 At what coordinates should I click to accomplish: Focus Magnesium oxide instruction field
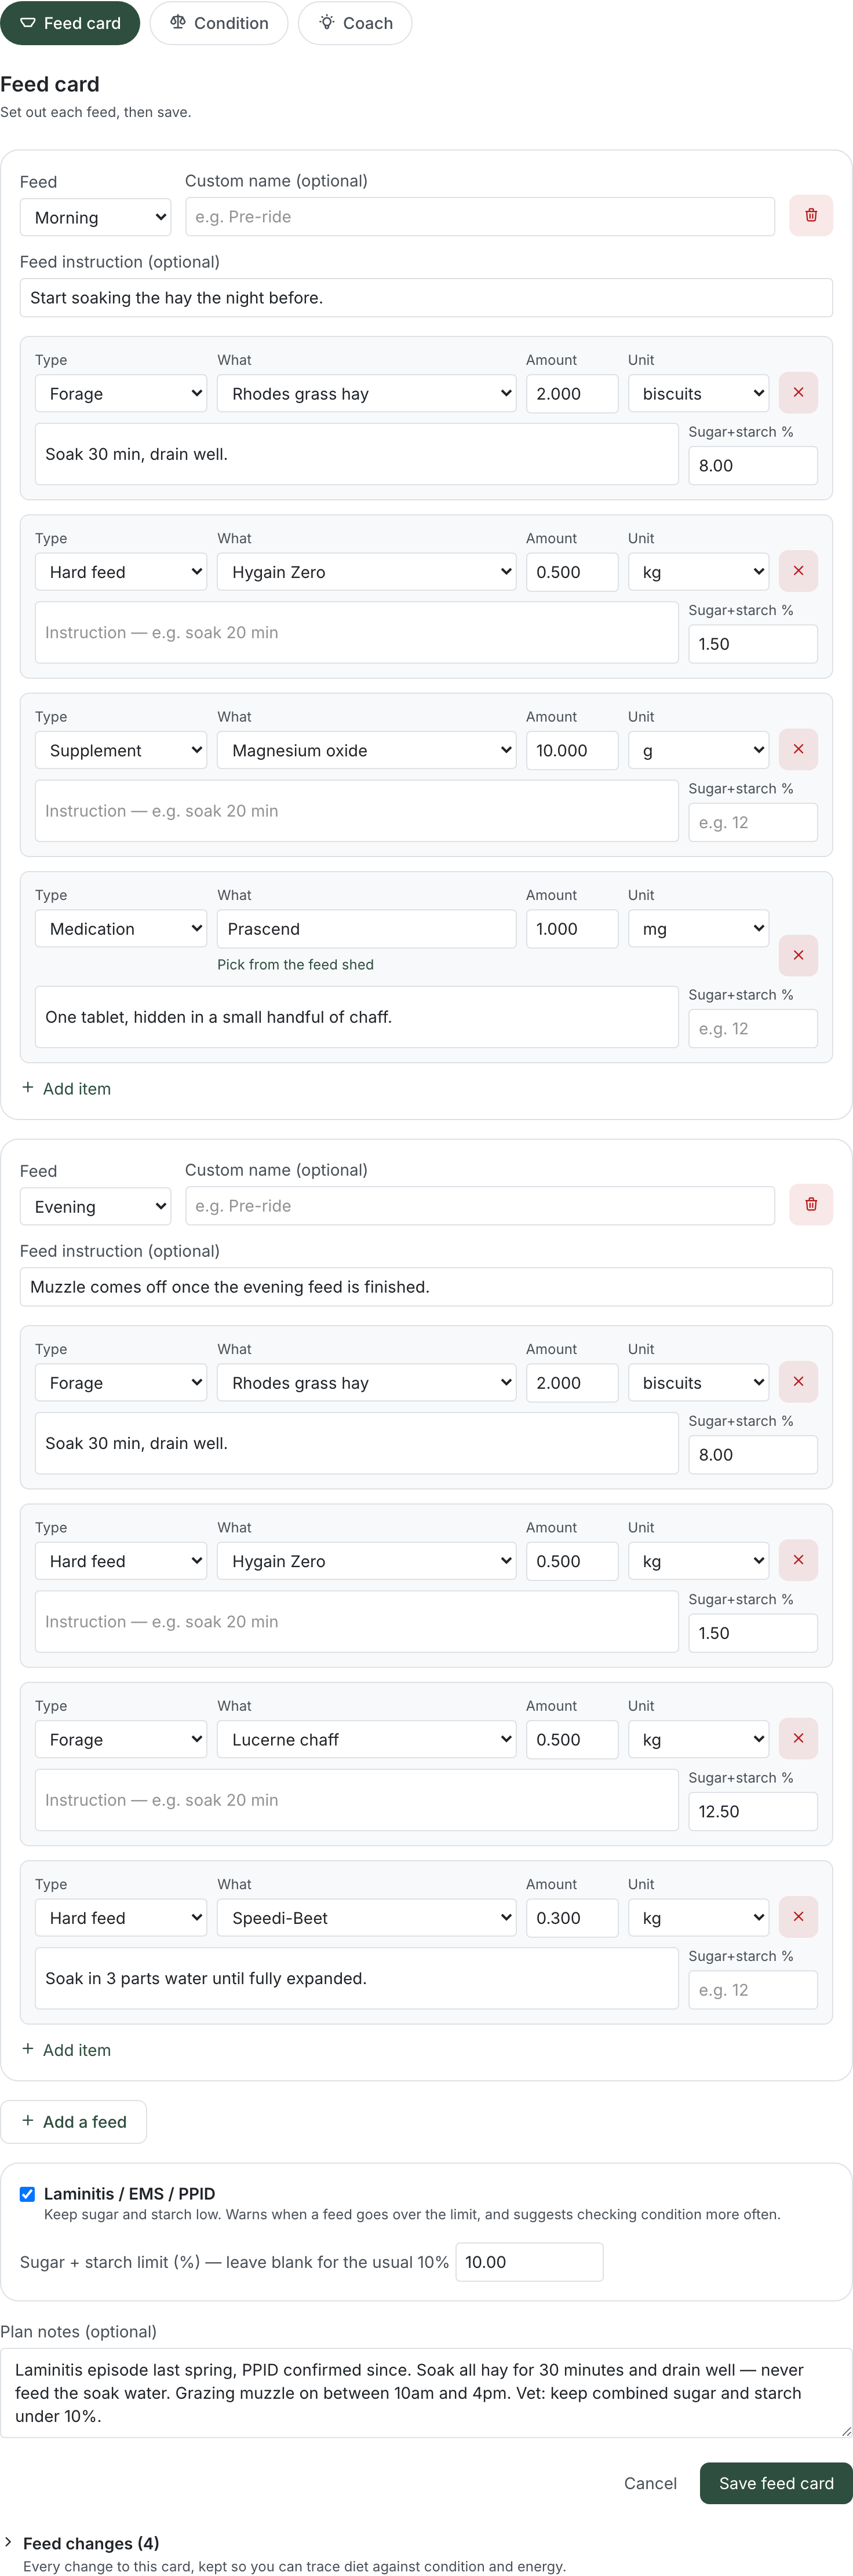356,811
